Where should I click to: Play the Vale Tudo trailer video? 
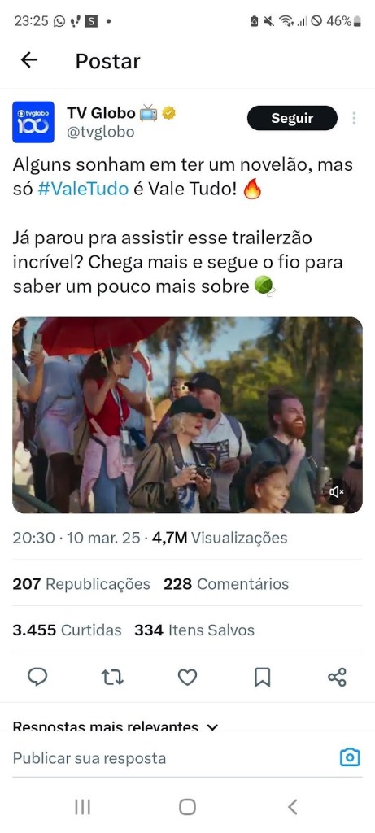coord(187,416)
